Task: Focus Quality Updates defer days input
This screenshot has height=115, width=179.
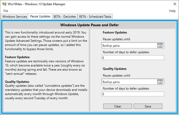Action: (x=133, y=94)
